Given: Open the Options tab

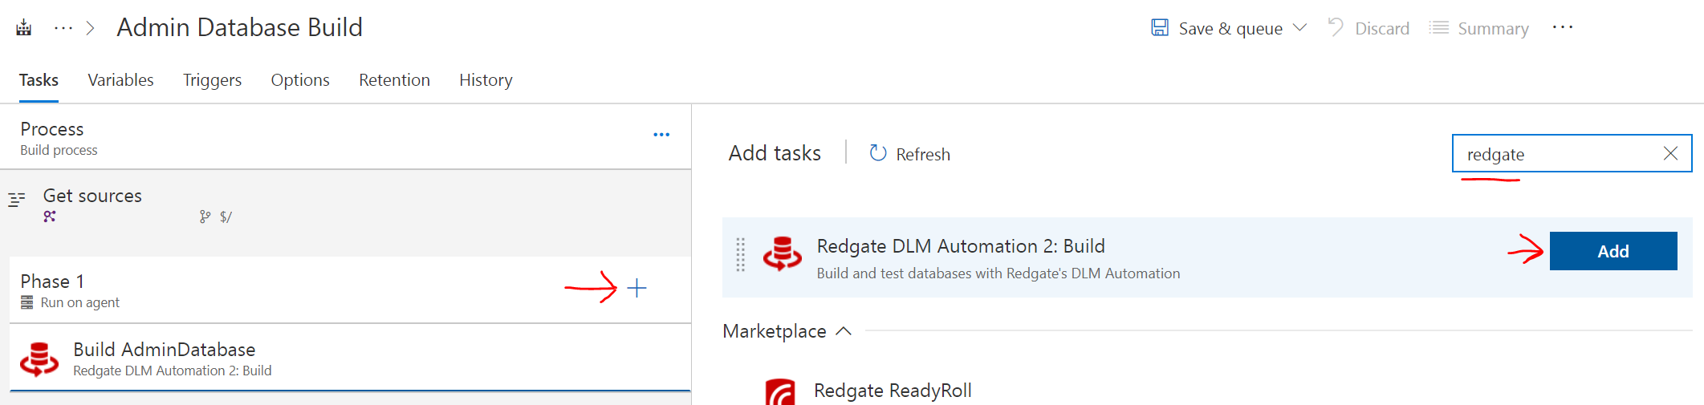Looking at the screenshot, I should point(300,80).
